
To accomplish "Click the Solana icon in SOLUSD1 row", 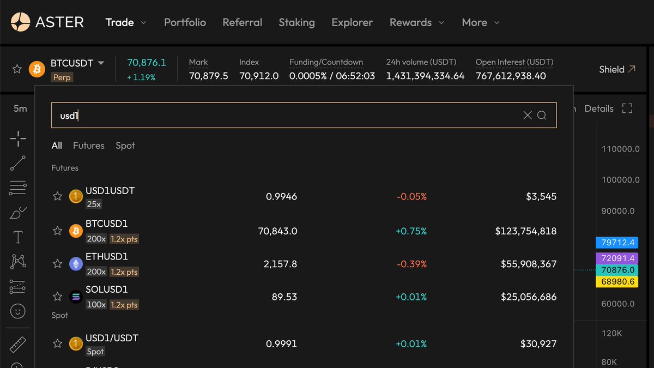I will pos(76,297).
